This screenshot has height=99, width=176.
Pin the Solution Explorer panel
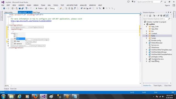168,12
